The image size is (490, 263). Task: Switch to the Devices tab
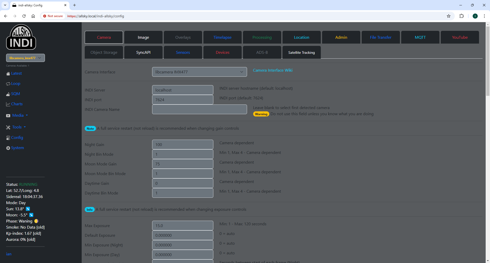tap(222, 52)
